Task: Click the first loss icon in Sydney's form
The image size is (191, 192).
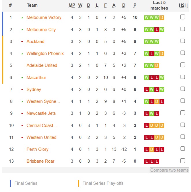Action: 146,89
